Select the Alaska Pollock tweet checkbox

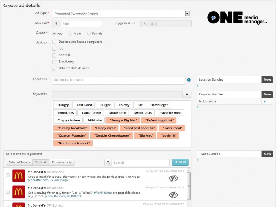tap(8, 191)
